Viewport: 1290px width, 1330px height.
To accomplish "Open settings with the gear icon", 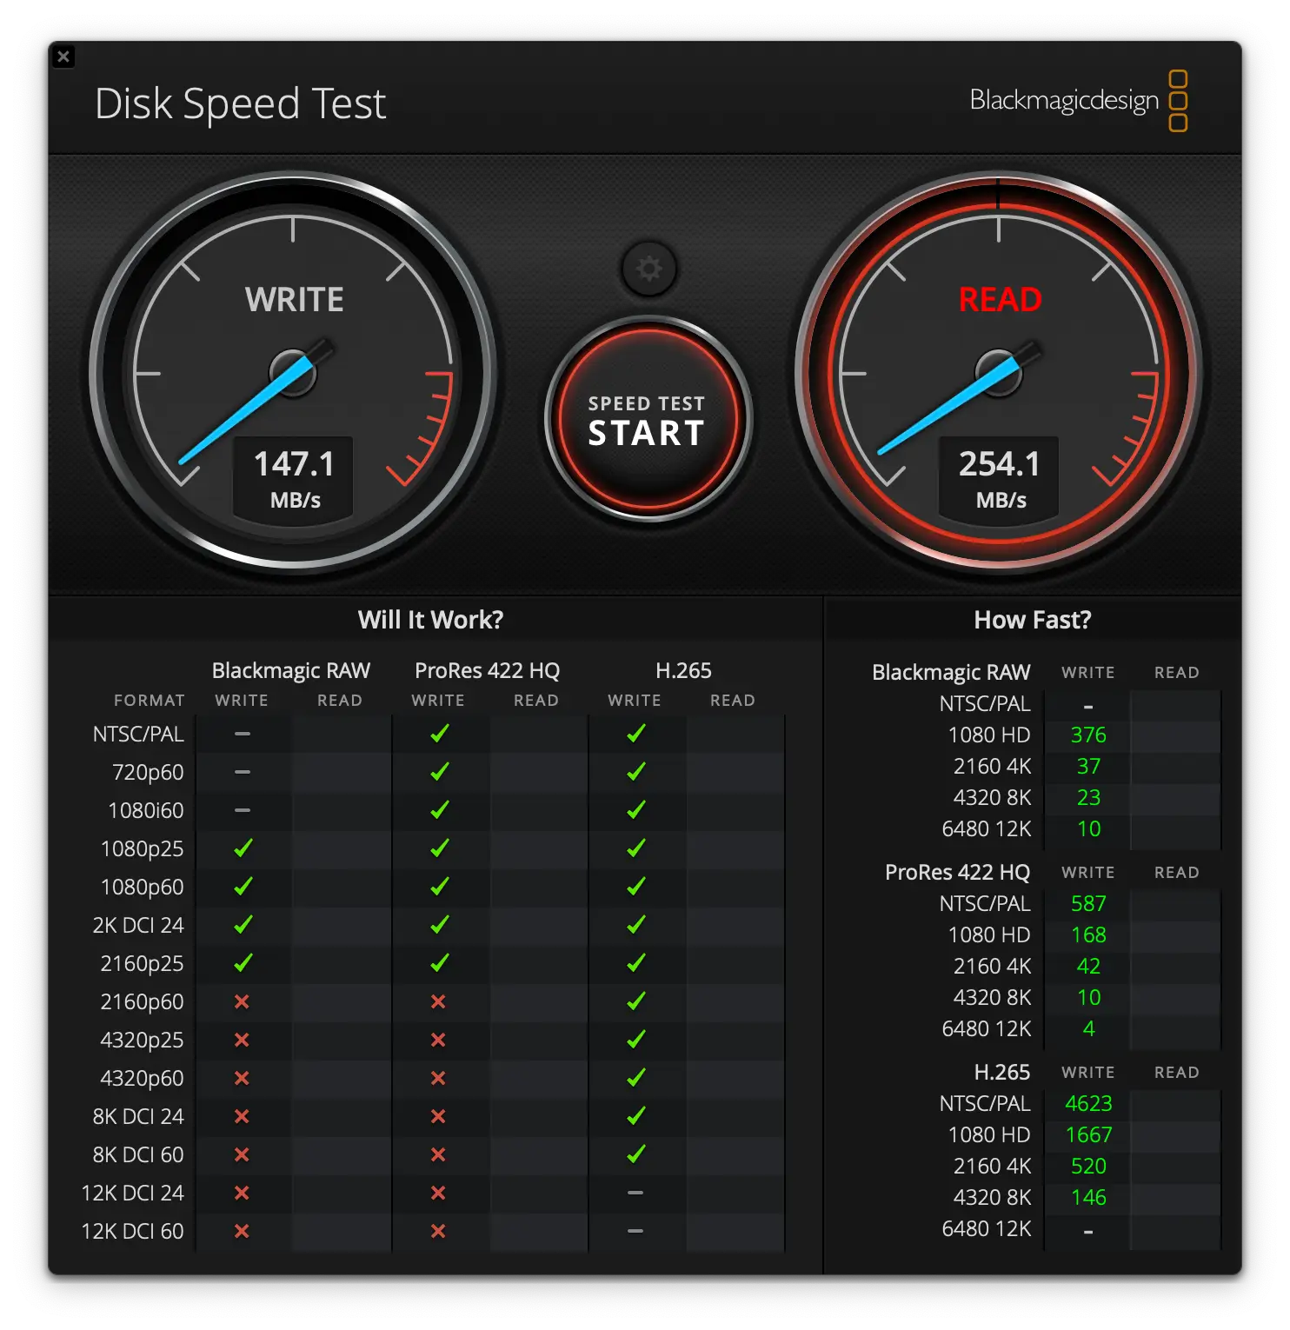I will (x=648, y=269).
